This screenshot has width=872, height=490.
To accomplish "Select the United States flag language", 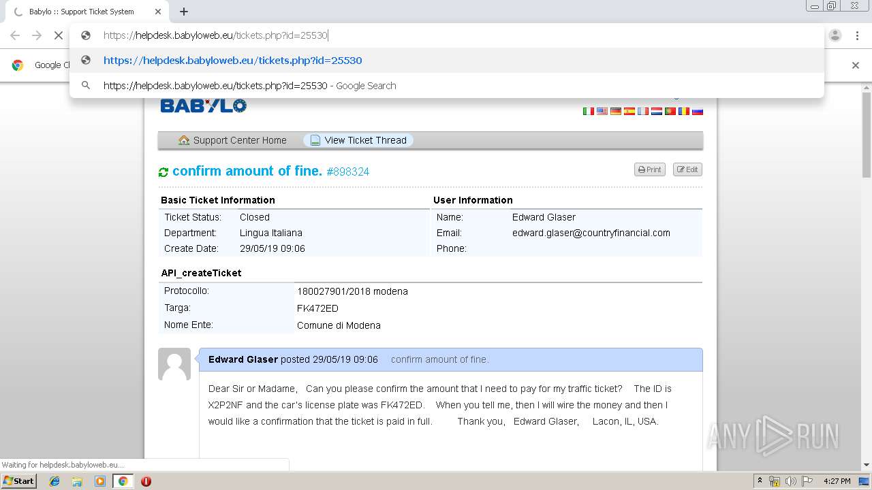I will (602, 111).
